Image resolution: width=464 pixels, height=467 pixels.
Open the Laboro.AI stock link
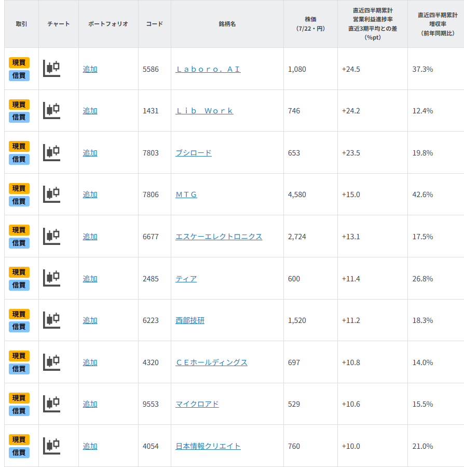208,69
